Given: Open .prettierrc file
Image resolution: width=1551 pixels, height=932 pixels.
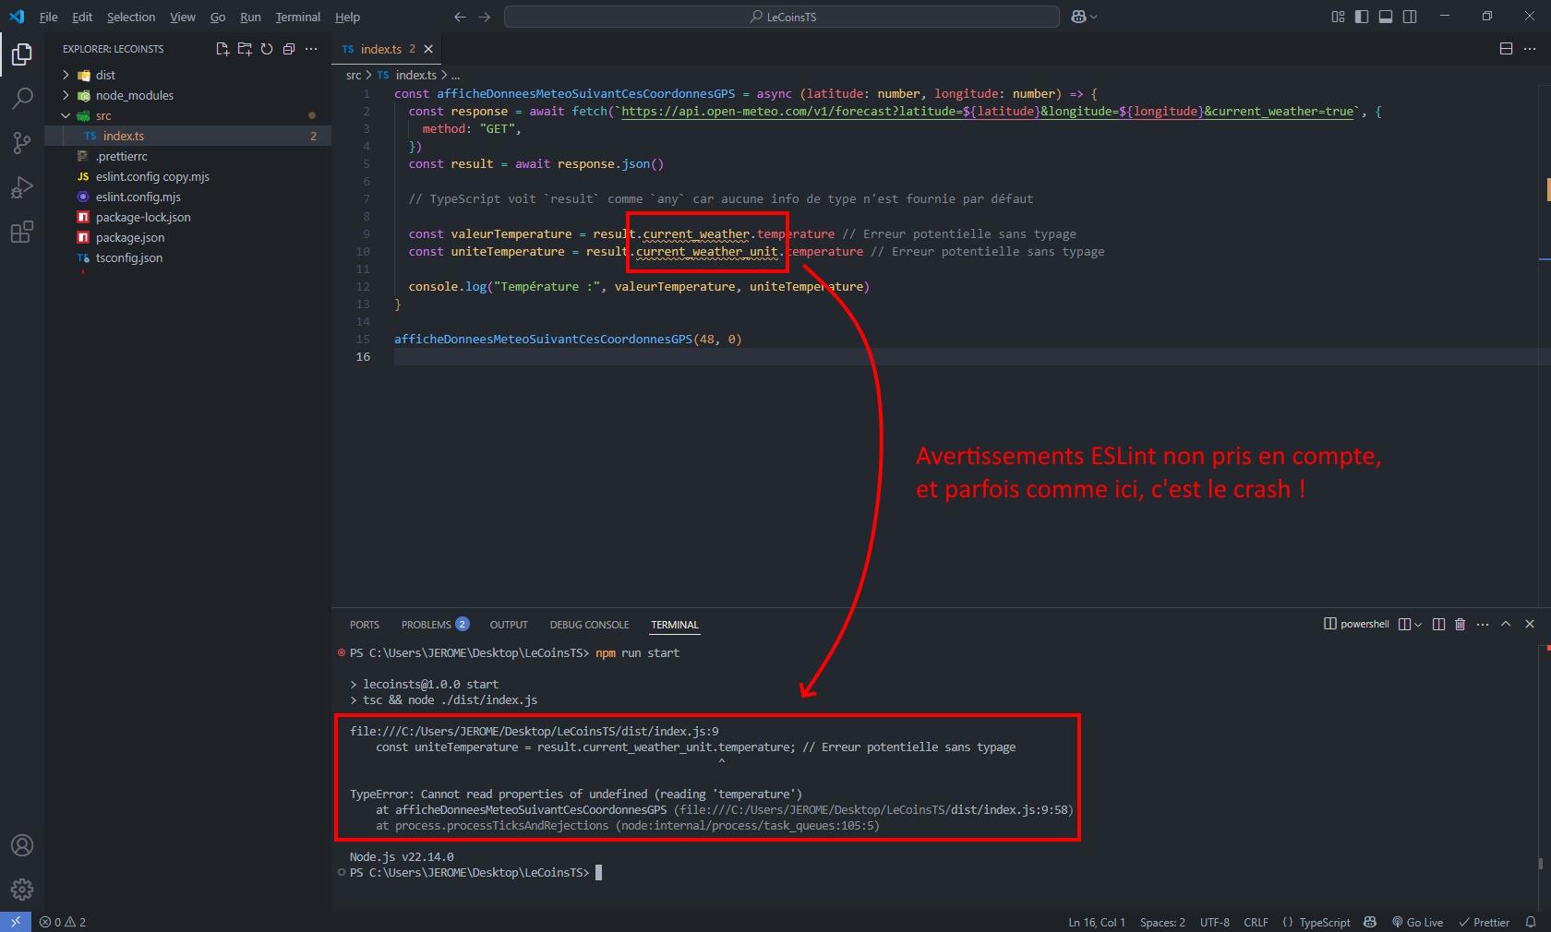Looking at the screenshot, I should [187, 156].
